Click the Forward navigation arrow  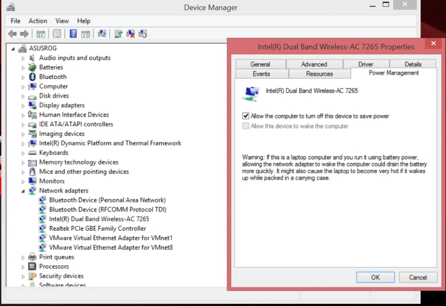coord(24,34)
